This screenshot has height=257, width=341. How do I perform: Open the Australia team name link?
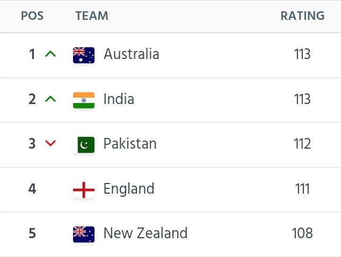(x=132, y=54)
